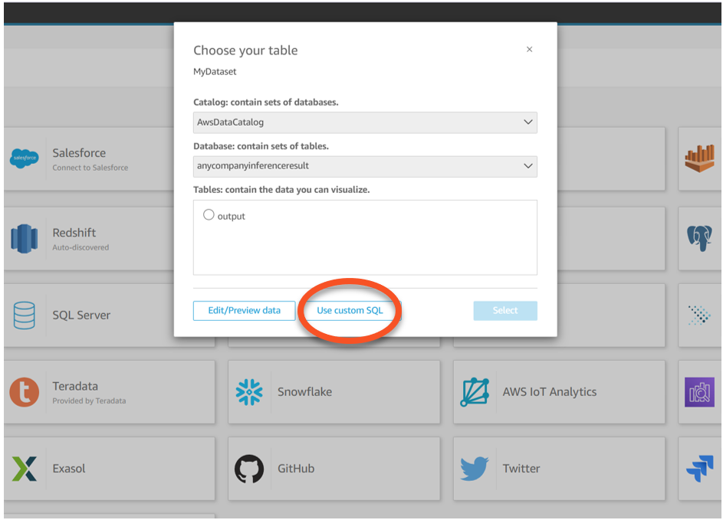Click the purple chart-magnifier source icon
This screenshot has height=520, width=723.
coord(699,392)
